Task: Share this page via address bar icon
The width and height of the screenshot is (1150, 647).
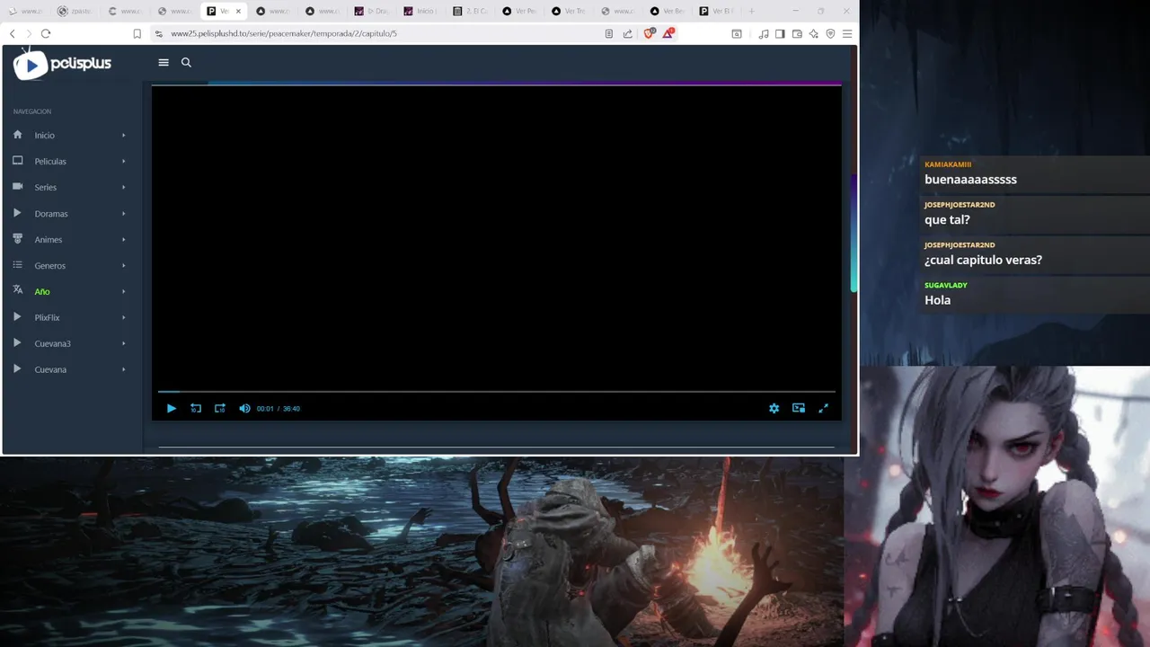Action: coord(628,33)
